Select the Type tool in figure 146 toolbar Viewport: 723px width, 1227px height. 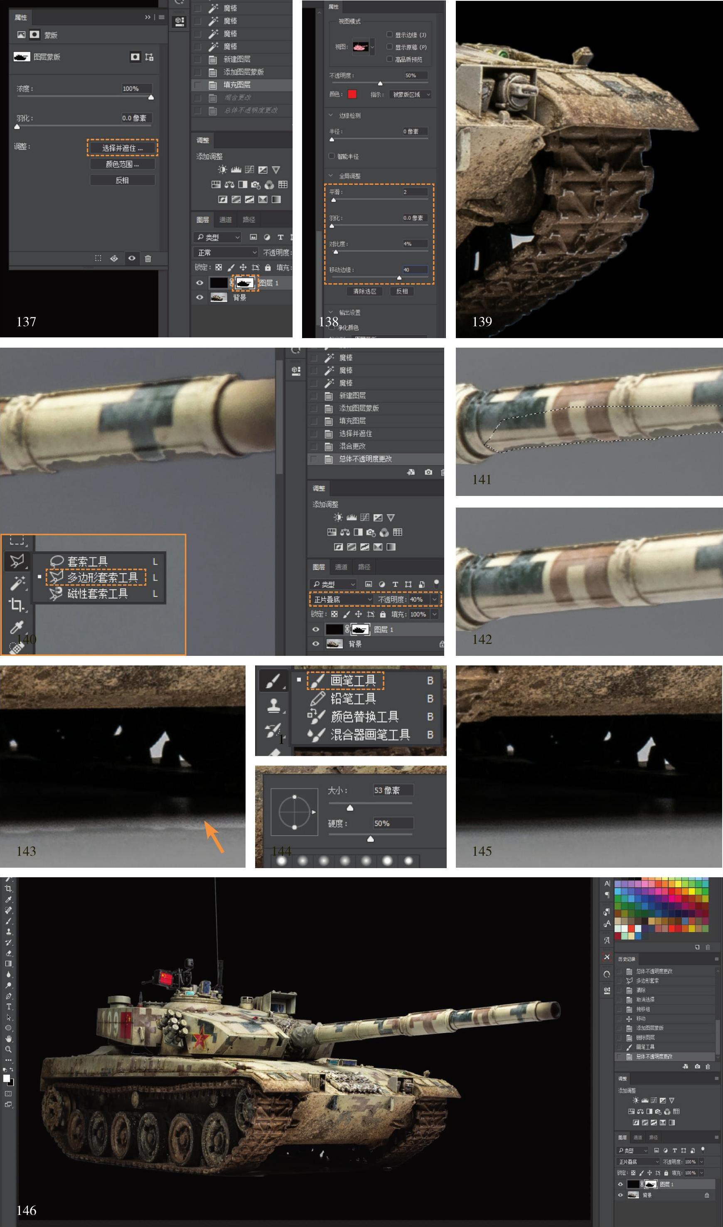pos(8,1006)
